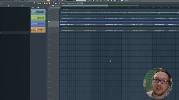Open the ДАЛЕКО breadcrumb in playlist title
This screenshot has width=179, height=100.
(x=80, y=3)
